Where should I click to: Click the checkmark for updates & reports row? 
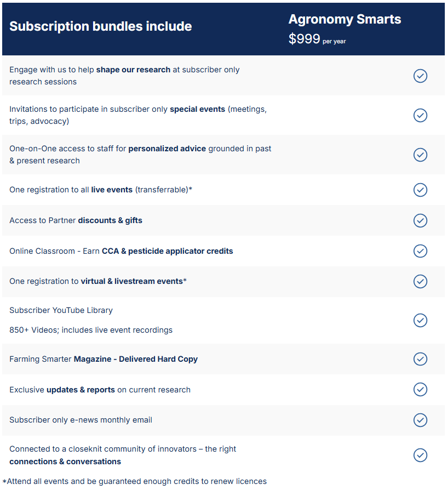(420, 390)
